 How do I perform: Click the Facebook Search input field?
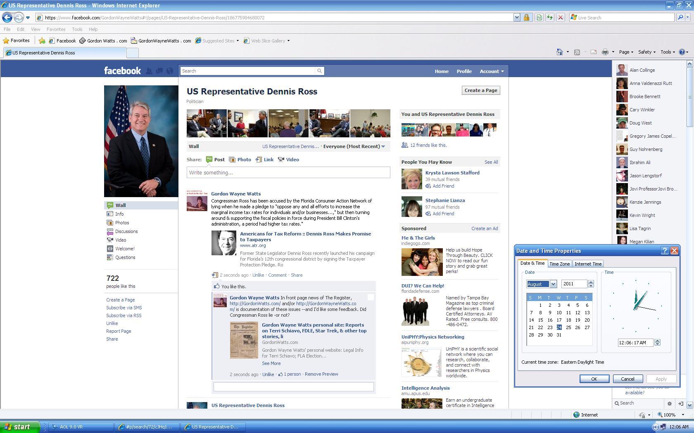[x=248, y=71]
